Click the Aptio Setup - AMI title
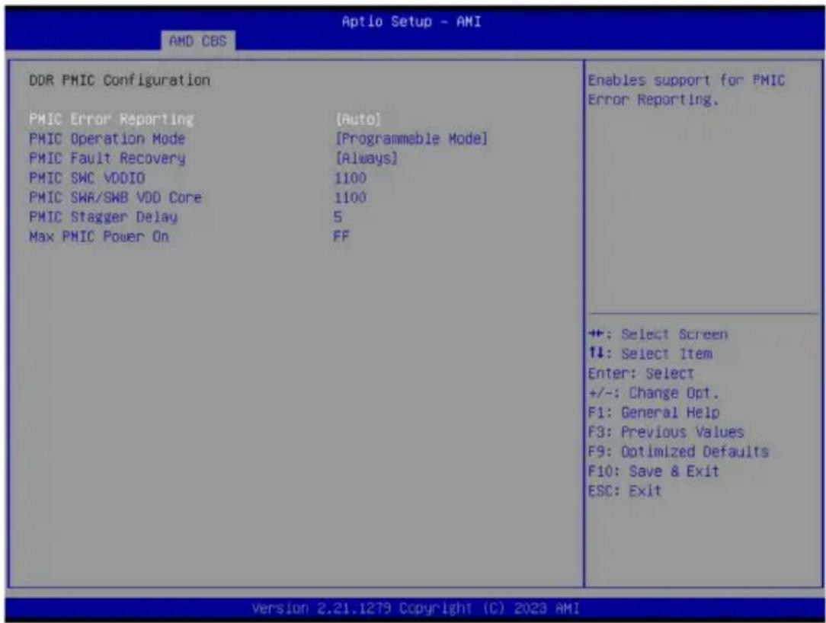Image resolution: width=826 pixels, height=623 pixels. pos(411,21)
